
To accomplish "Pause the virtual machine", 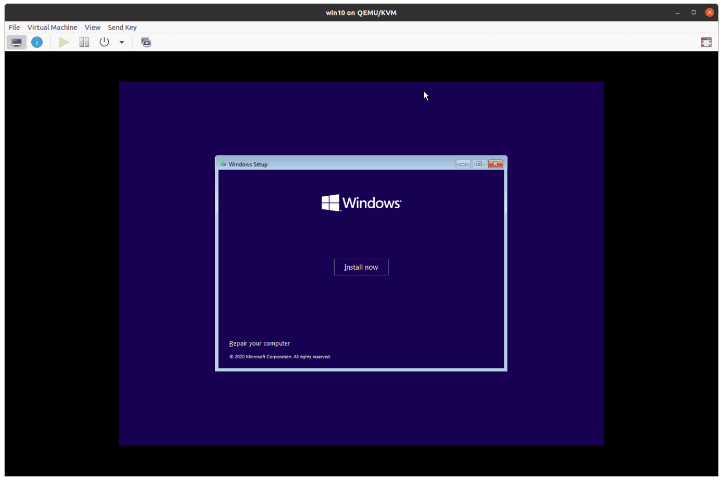I will (x=84, y=42).
